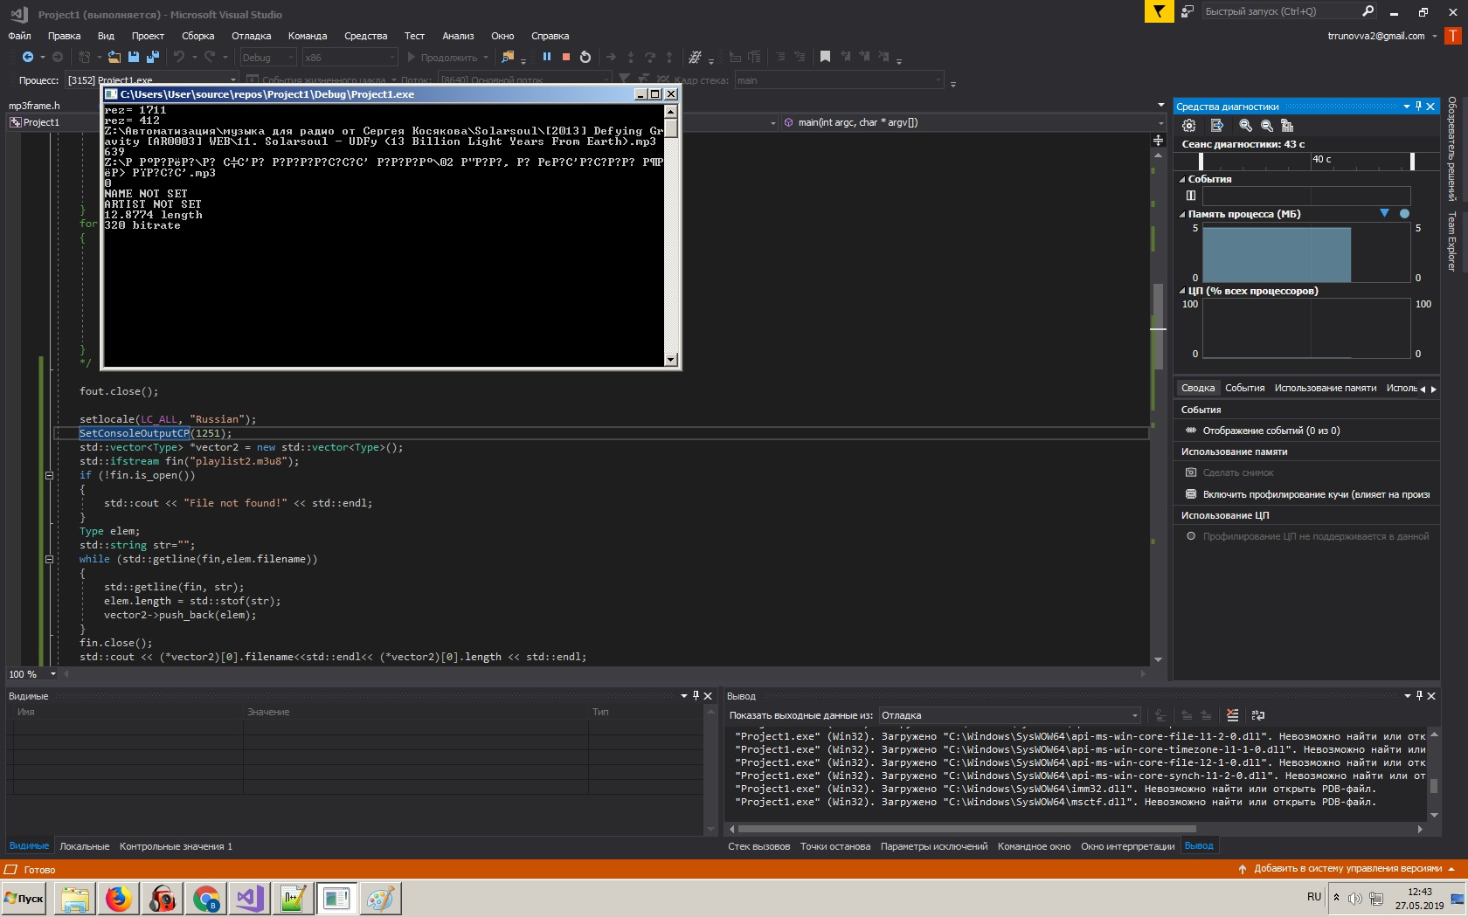This screenshot has height=917, width=1468.
Task: Open the editor zoom 100 % dropdown
Action: 32,674
